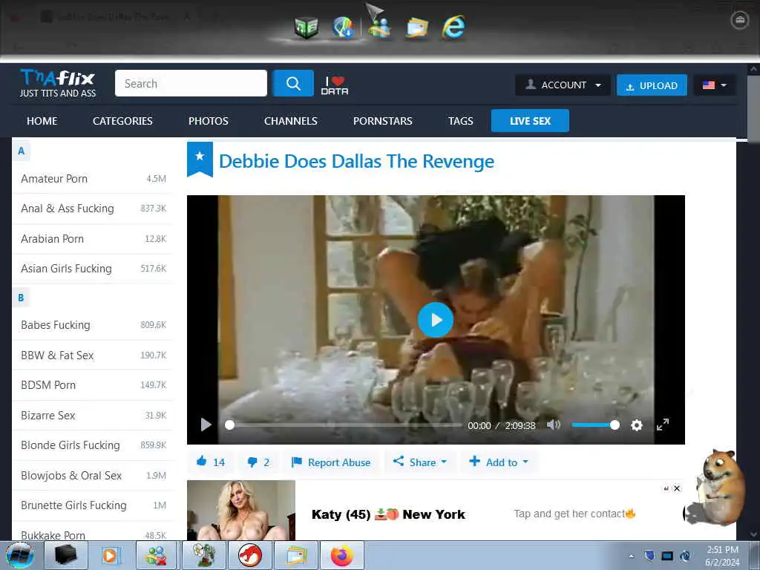Click the page scrollbar's up arrow

coord(754,69)
